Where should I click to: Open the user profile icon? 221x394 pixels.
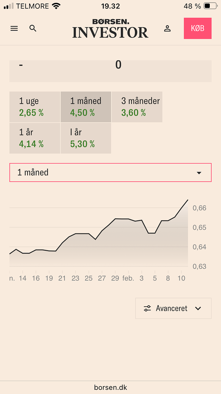[167, 28]
